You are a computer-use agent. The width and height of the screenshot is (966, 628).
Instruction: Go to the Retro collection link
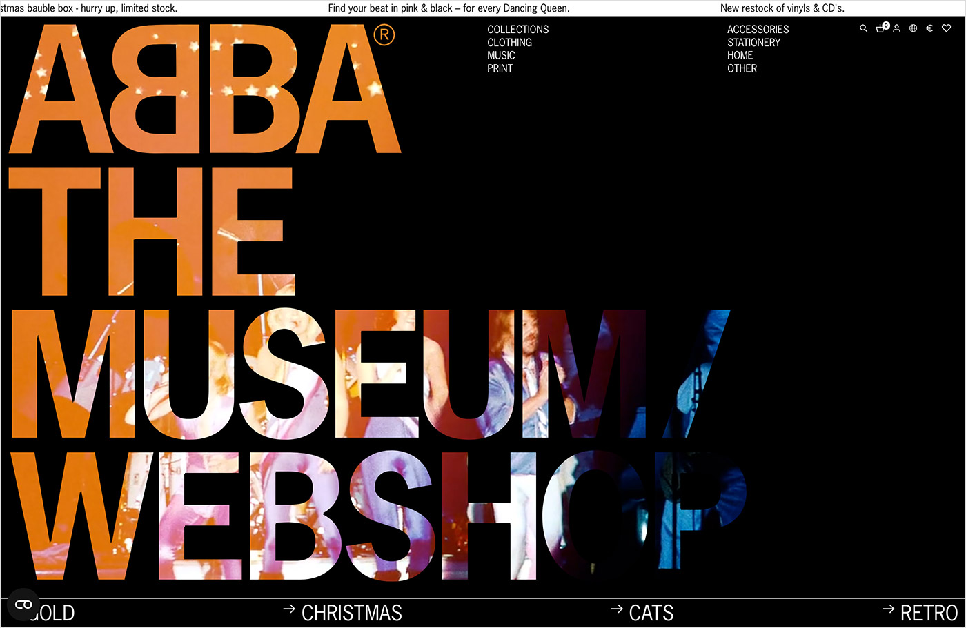click(x=929, y=613)
